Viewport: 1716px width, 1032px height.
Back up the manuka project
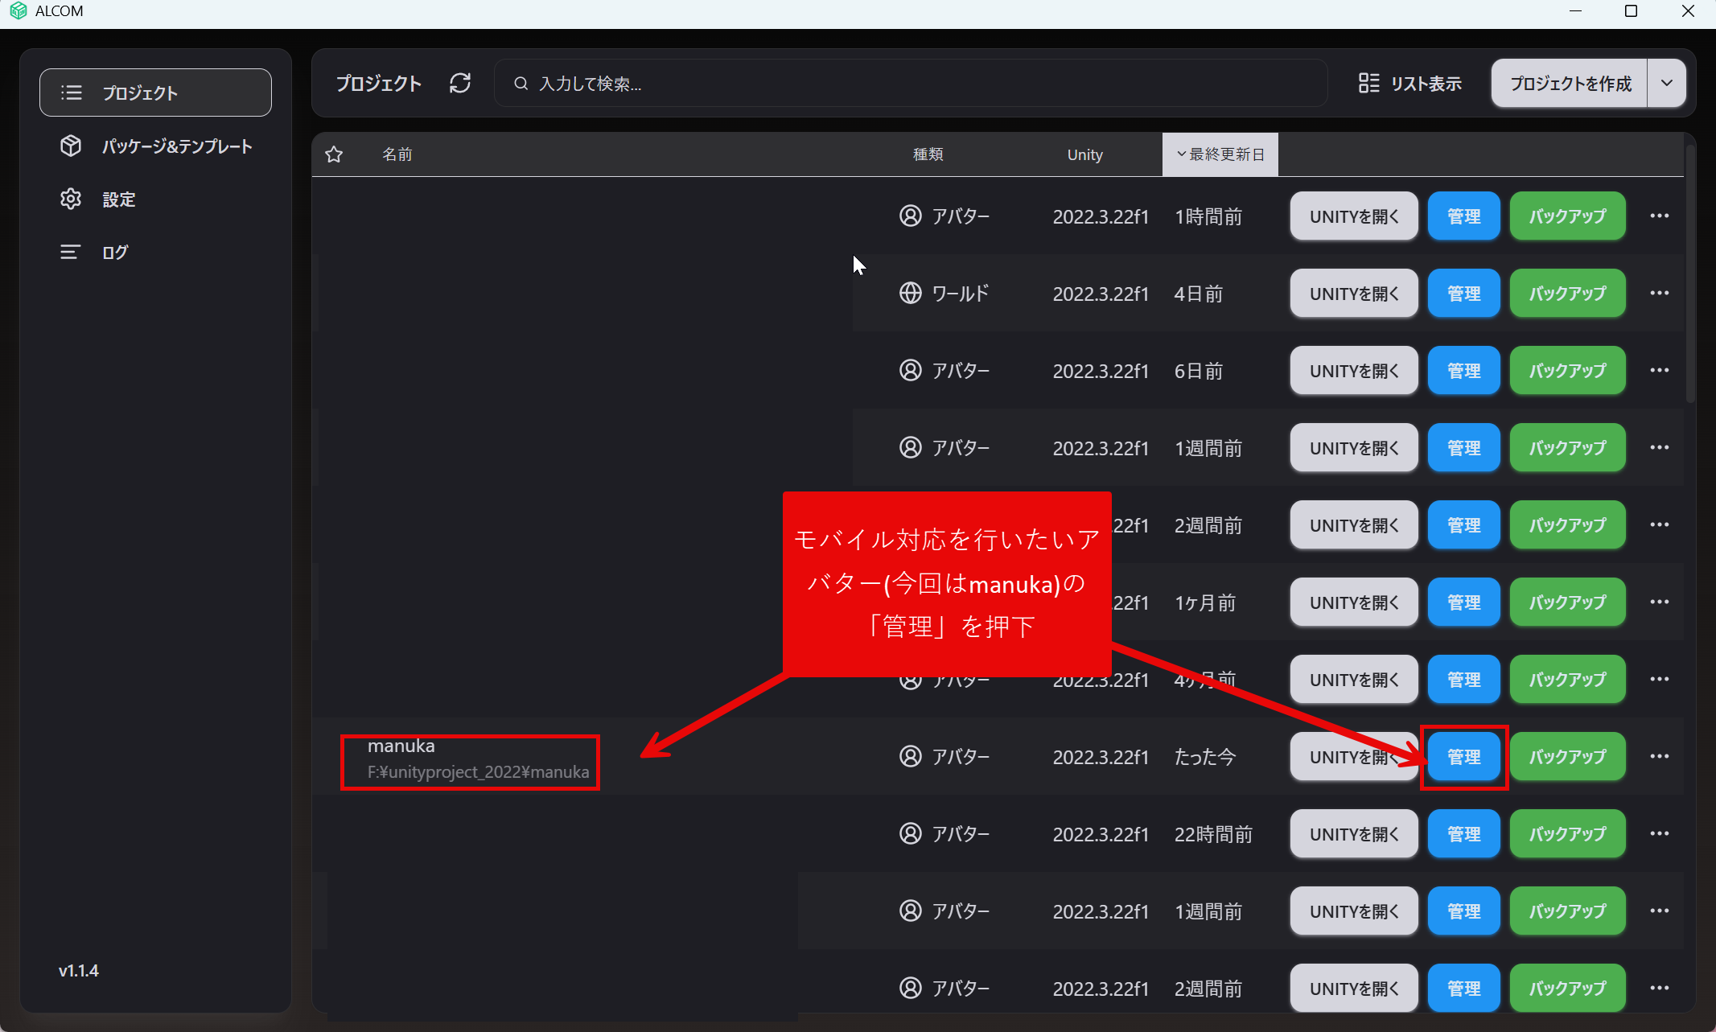(x=1567, y=756)
